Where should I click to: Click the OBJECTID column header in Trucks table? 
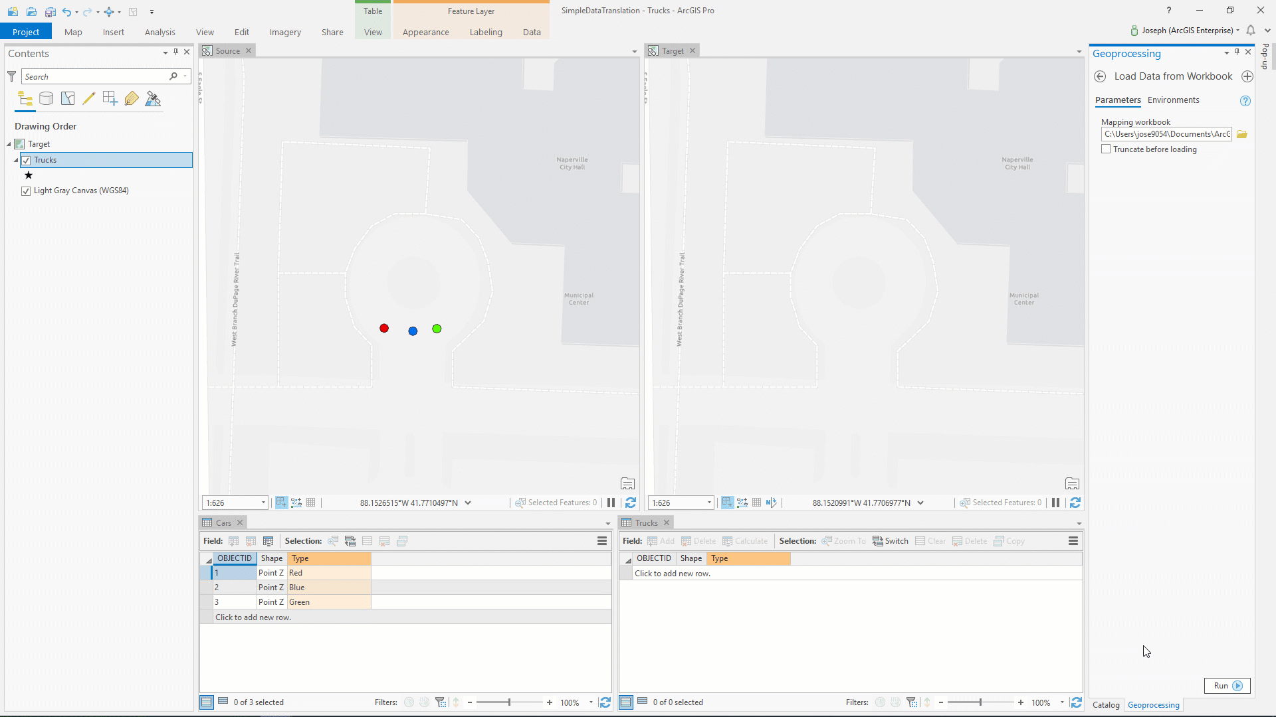(654, 558)
